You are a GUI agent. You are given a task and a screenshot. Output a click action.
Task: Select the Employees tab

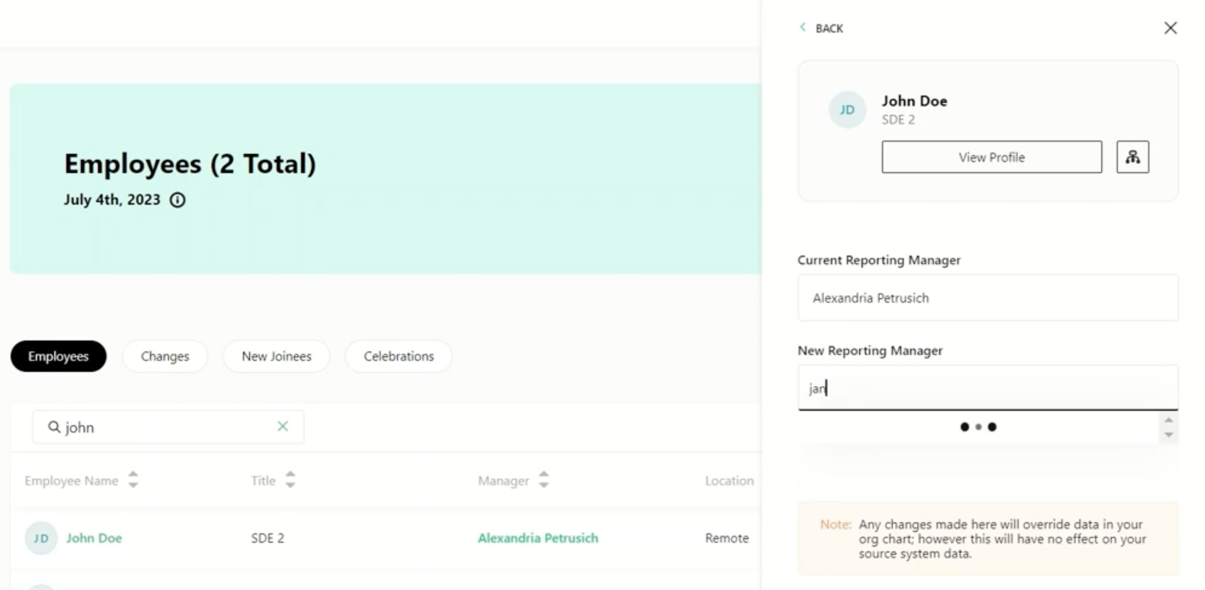[x=58, y=356]
